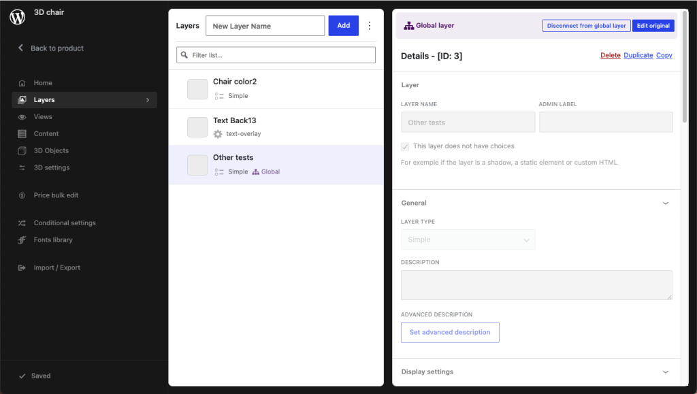Click the 3D settings sliders icon
Viewport: 697px width, 394px height.
coord(22,167)
